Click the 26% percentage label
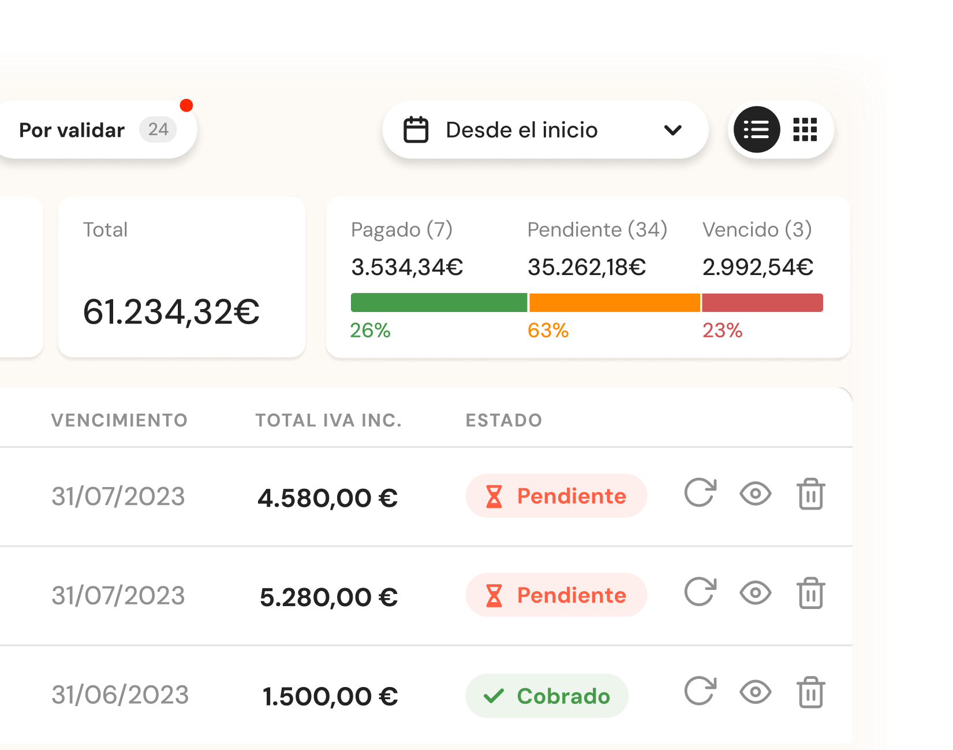 [370, 331]
